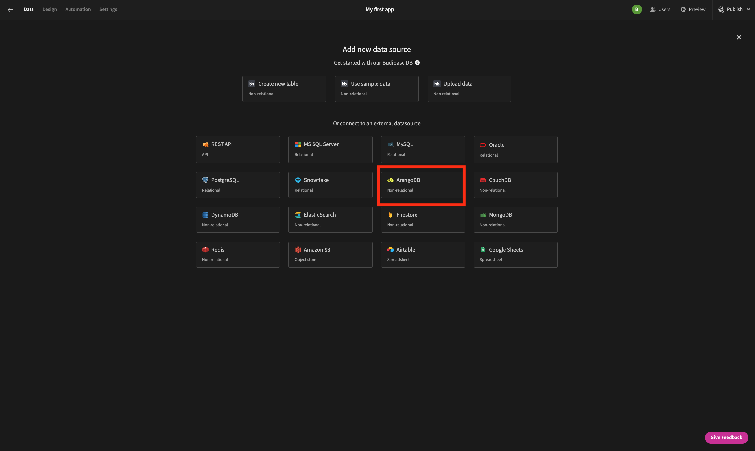
Task: Switch to the Automation tab
Action: point(78,9)
